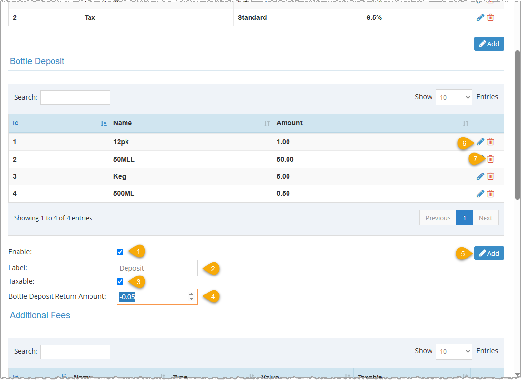This screenshot has width=522, height=380.
Task: Open the Show entries dropdown under Additional Fees
Action: tap(454, 351)
